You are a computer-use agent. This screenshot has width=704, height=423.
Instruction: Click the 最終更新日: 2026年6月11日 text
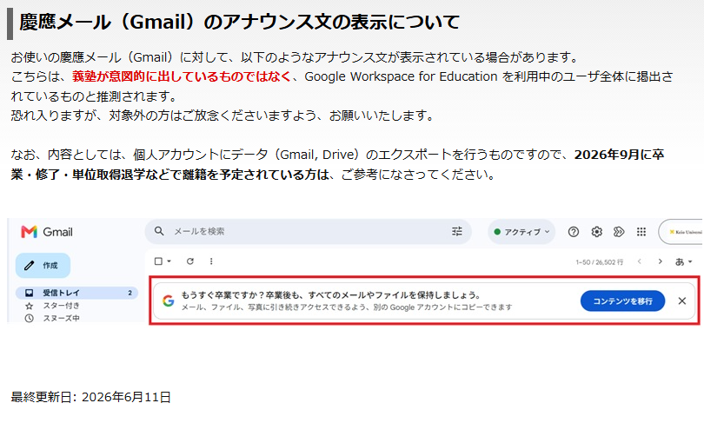[90, 397]
